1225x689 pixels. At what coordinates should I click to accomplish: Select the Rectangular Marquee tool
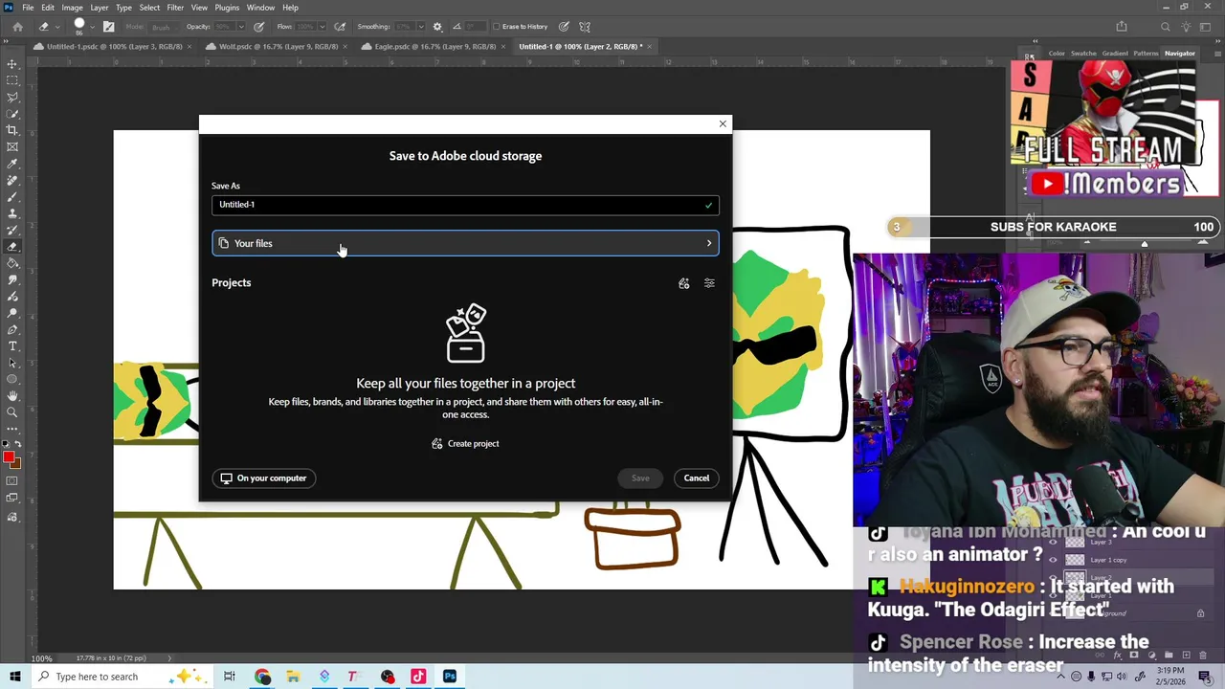click(12, 80)
